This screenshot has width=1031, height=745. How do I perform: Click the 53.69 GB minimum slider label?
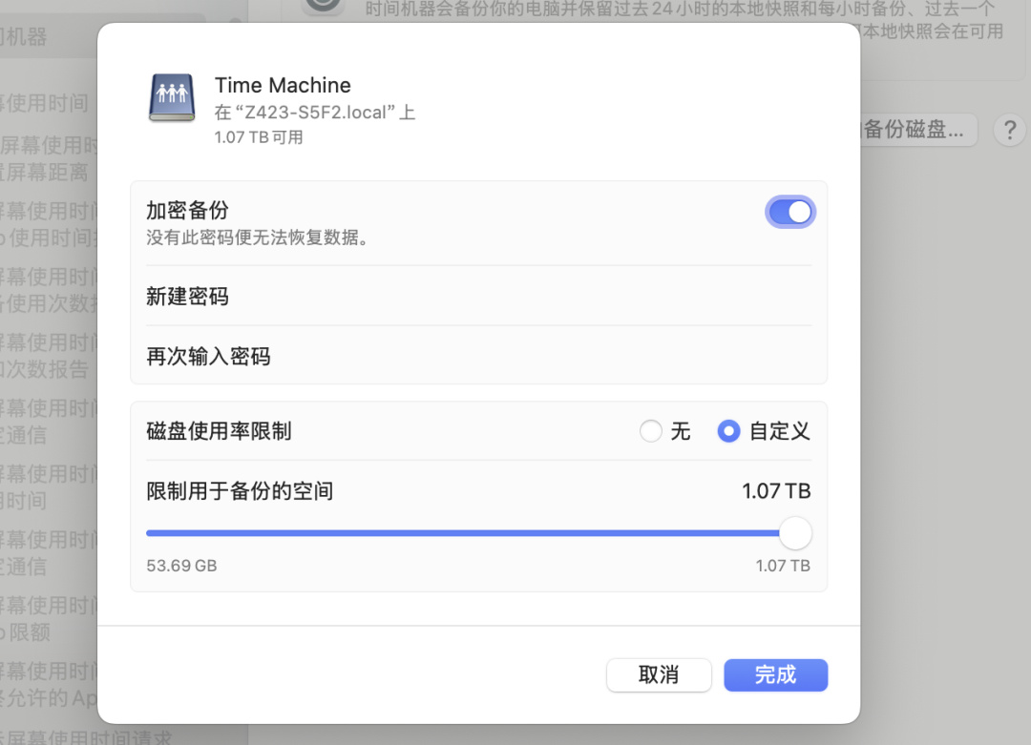pos(181,566)
